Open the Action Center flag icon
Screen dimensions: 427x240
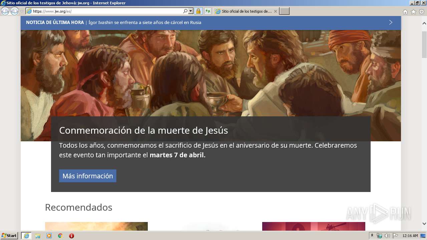(x=395, y=236)
